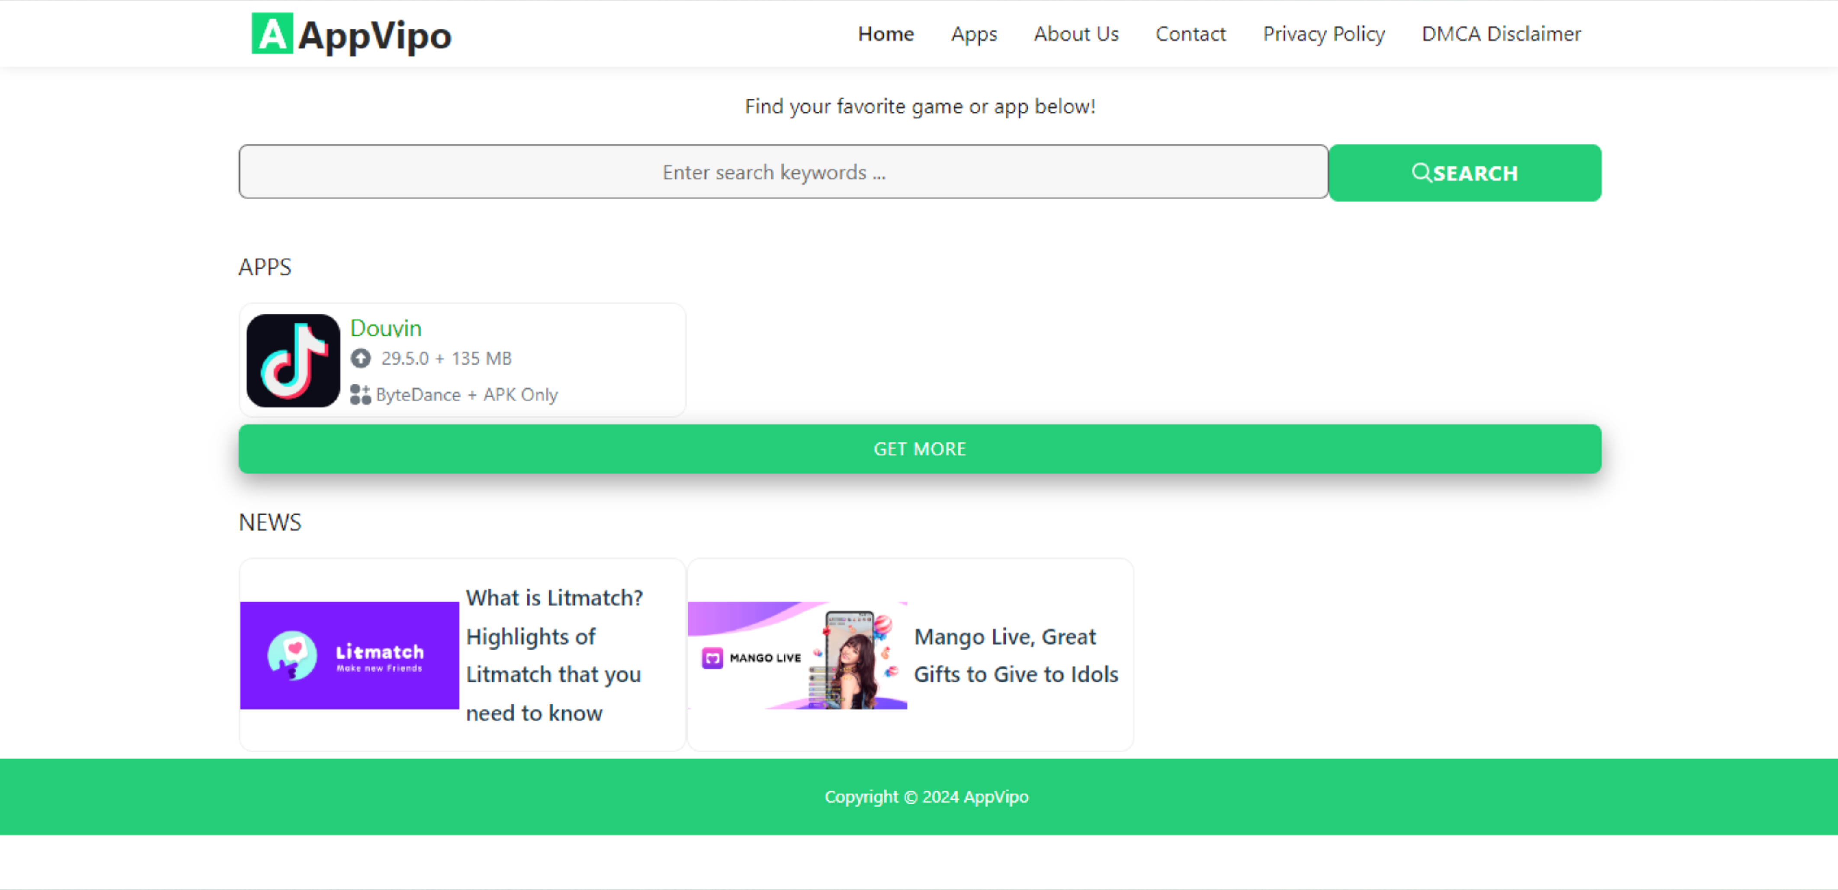
Task: Click the version arrow icon beside 29.5.0
Action: tap(360, 358)
